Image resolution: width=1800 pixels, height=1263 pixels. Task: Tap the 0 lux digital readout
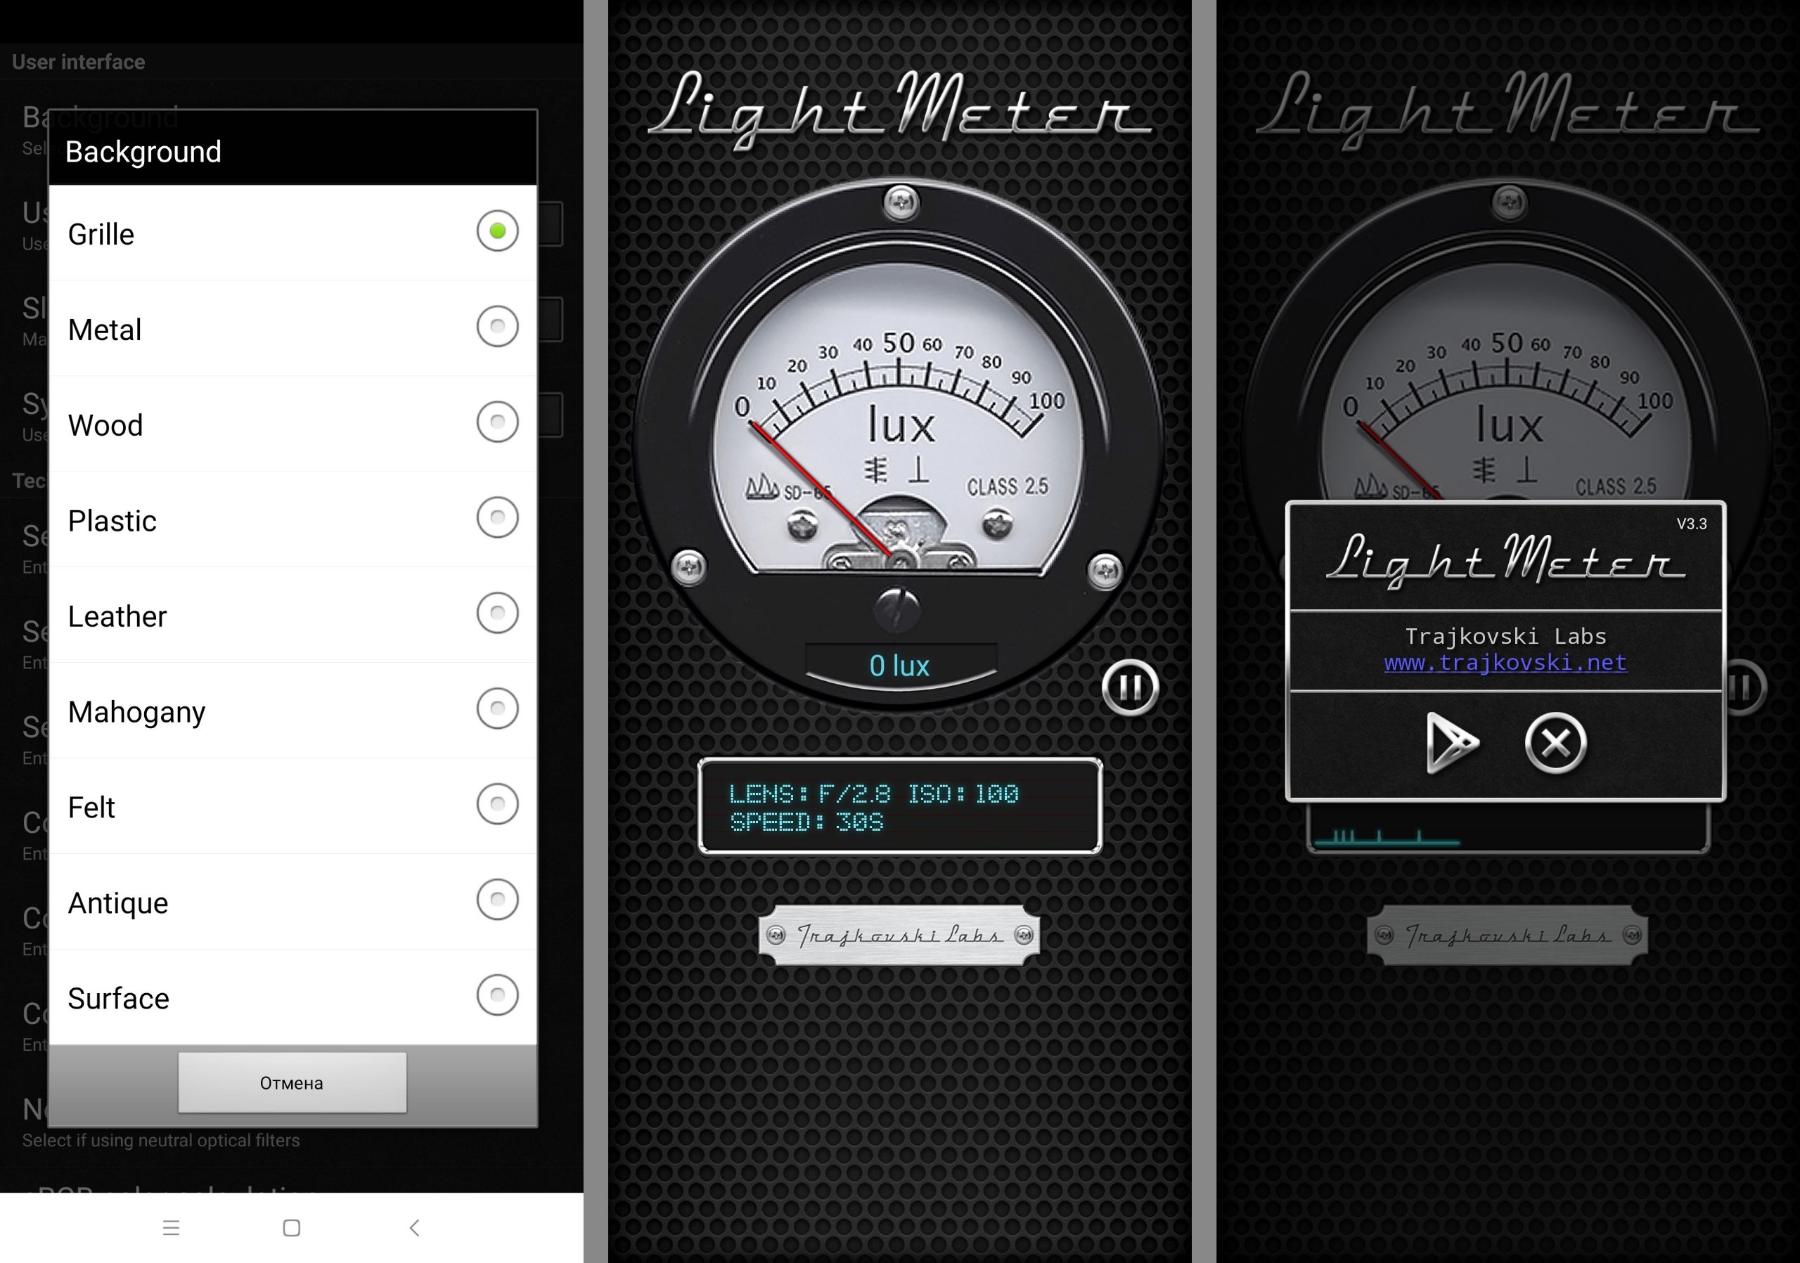(899, 666)
